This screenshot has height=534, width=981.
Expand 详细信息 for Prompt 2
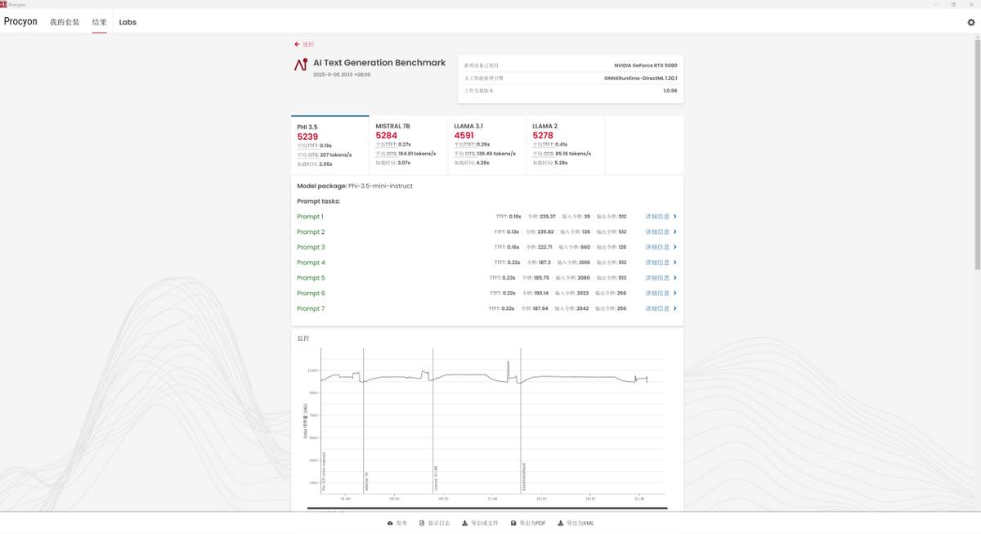click(661, 232)
